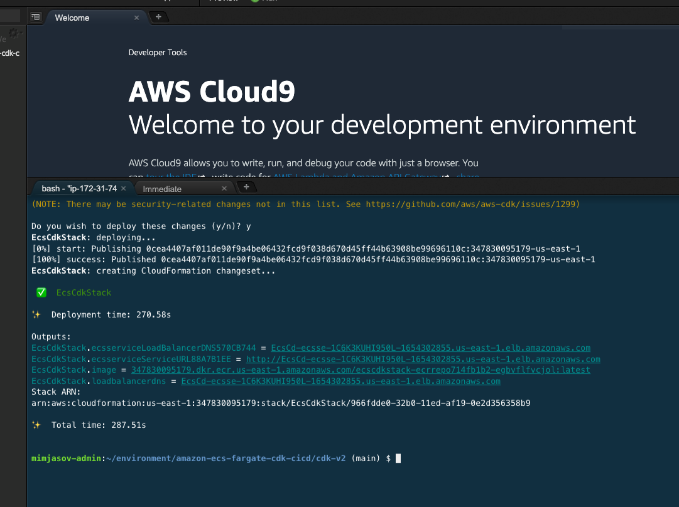Image resolution: width=679 pixels, height=507 pixels.
Task: Click the '[0%] start: Publishing' line
Action: [x=306, y=248]
